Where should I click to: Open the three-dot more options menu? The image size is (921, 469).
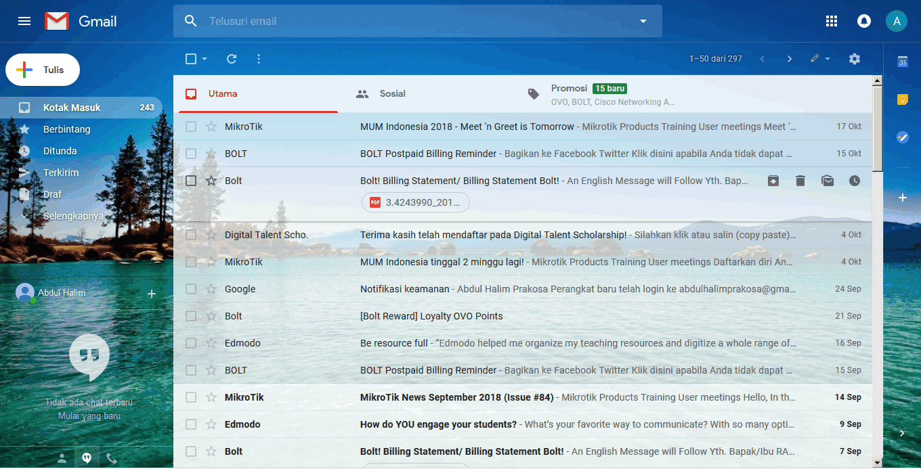[x=259, y=59]
